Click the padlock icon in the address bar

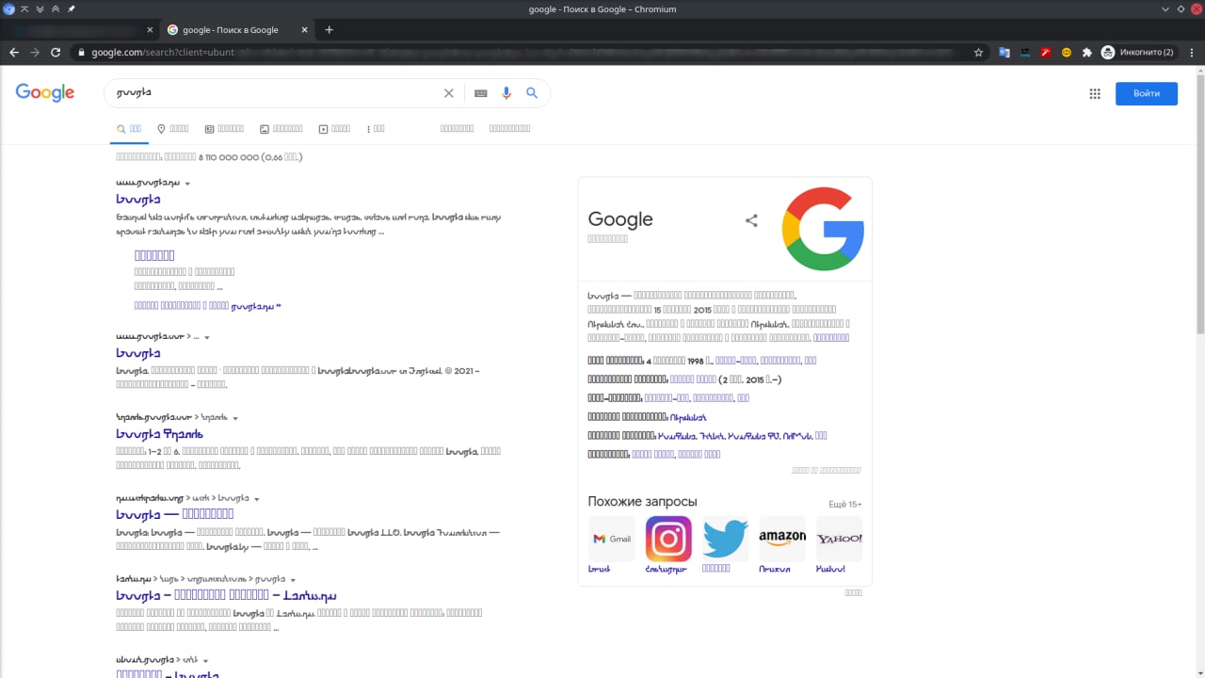coord(82,53)
